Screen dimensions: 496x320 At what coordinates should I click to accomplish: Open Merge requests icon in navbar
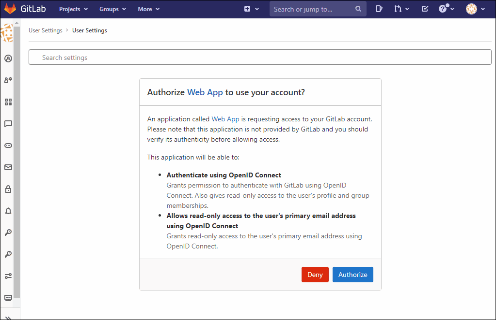click(x=398, y=9)
